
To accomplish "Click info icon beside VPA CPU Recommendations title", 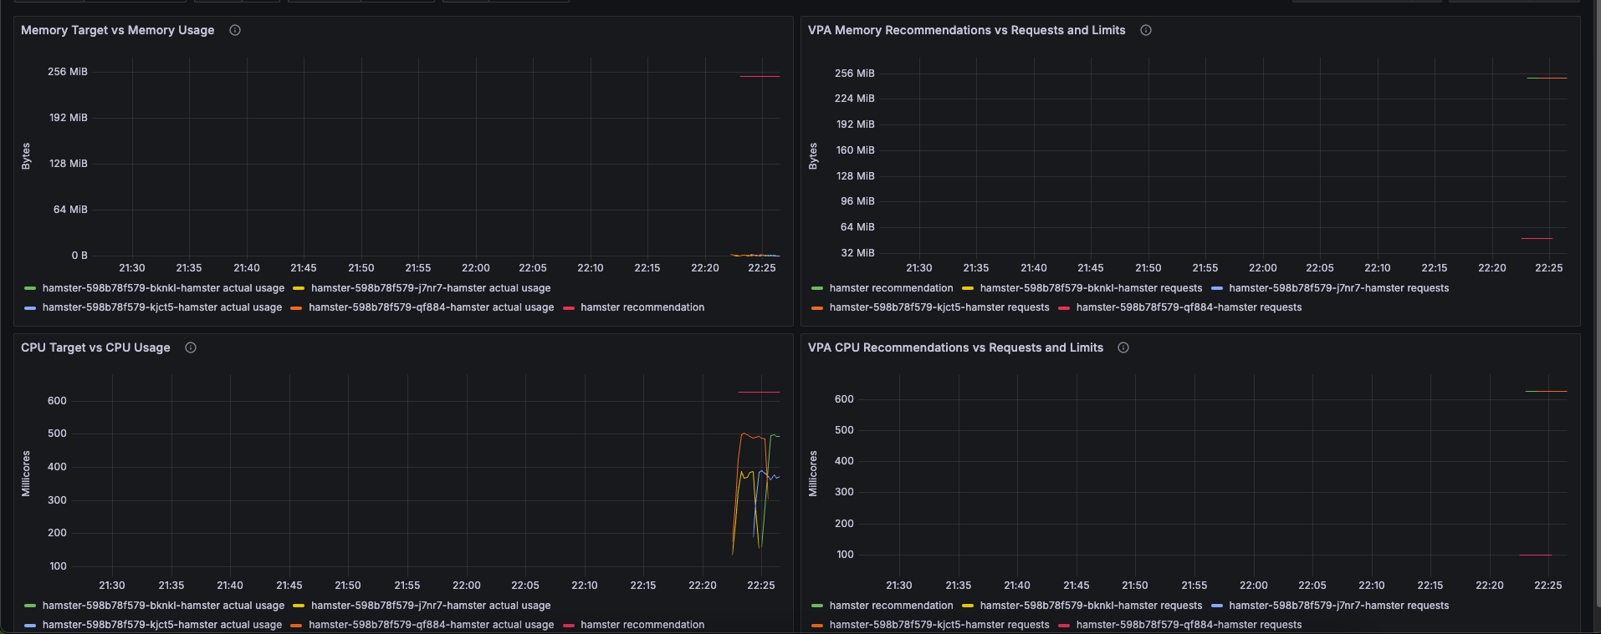I will [1123, 347].
